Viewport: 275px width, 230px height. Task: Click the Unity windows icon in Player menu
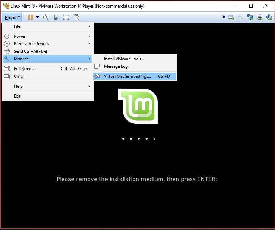pos(7,76)
